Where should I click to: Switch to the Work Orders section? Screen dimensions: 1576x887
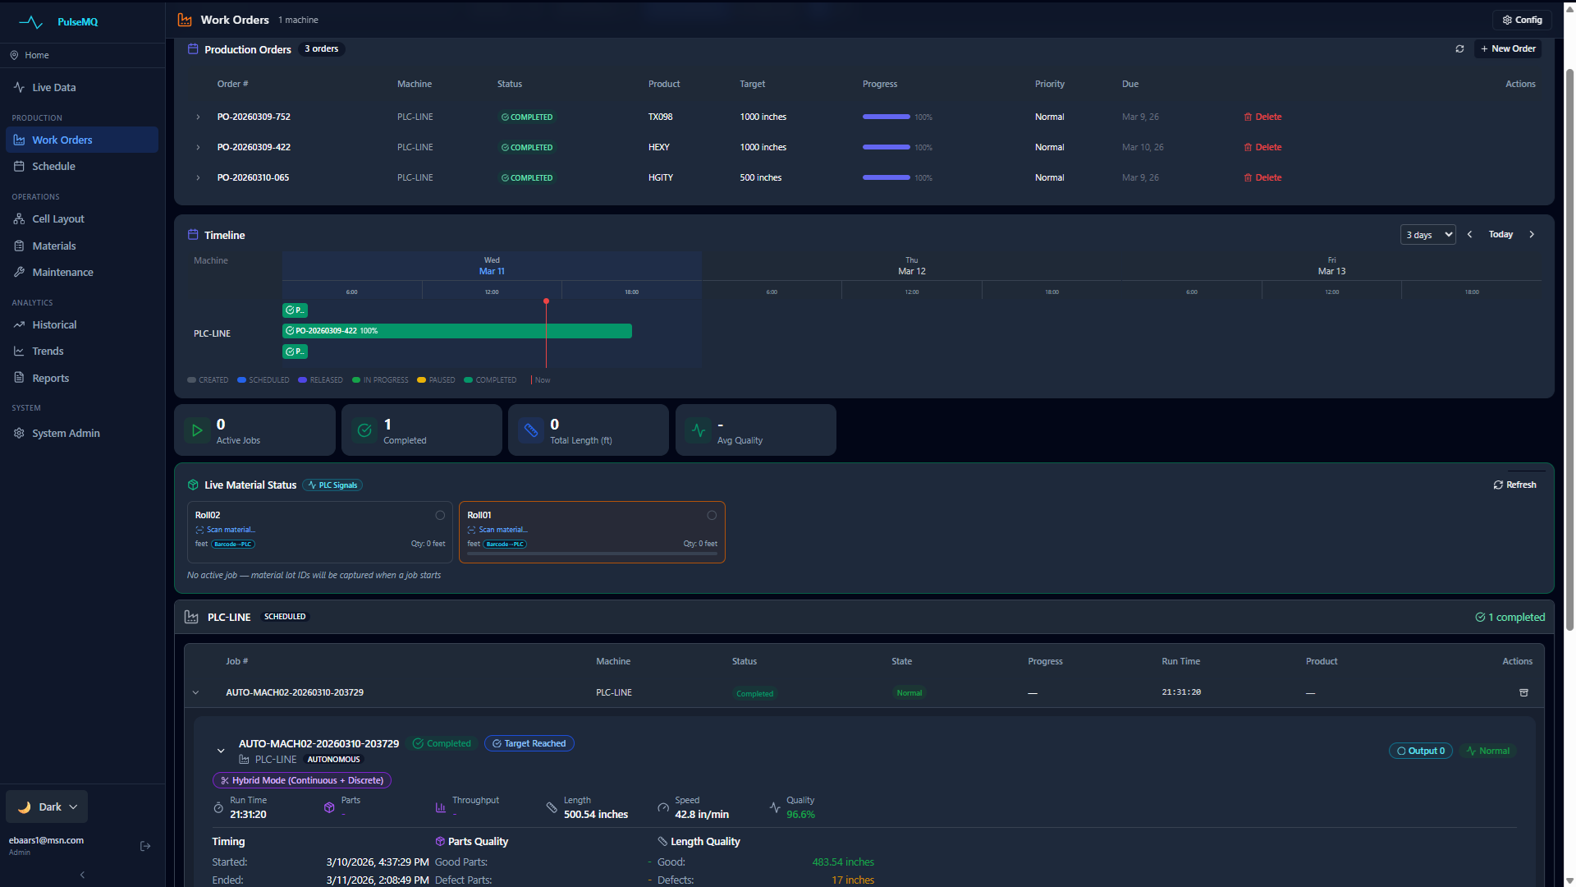click(x=62, y=140)
